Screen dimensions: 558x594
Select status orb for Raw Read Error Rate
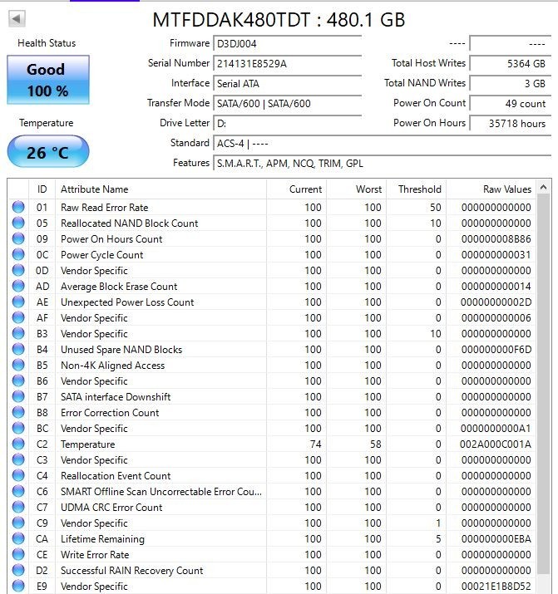point(18,207)
